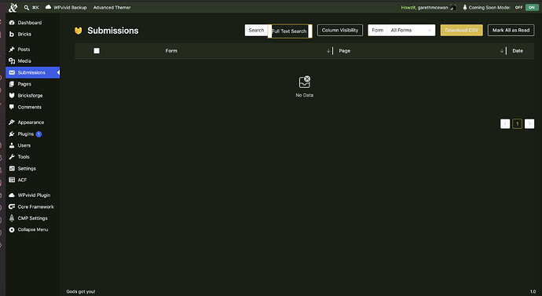
Task: Click the Tools menu label
Action: coord(24,157)
